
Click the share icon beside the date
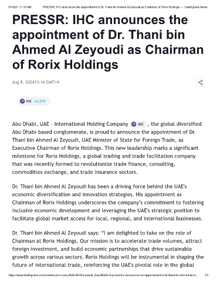(x=201, y=82)
